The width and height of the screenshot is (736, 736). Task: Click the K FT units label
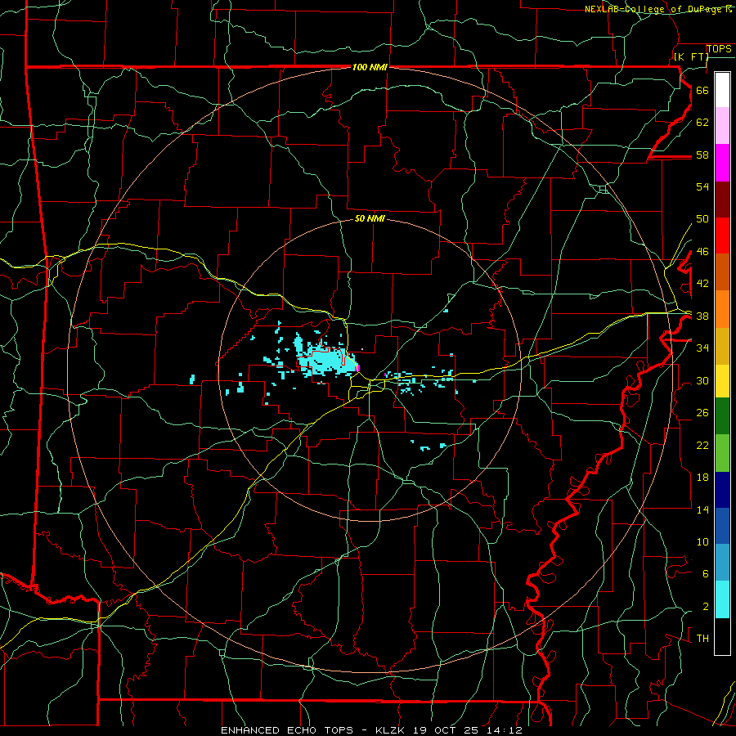691,57
